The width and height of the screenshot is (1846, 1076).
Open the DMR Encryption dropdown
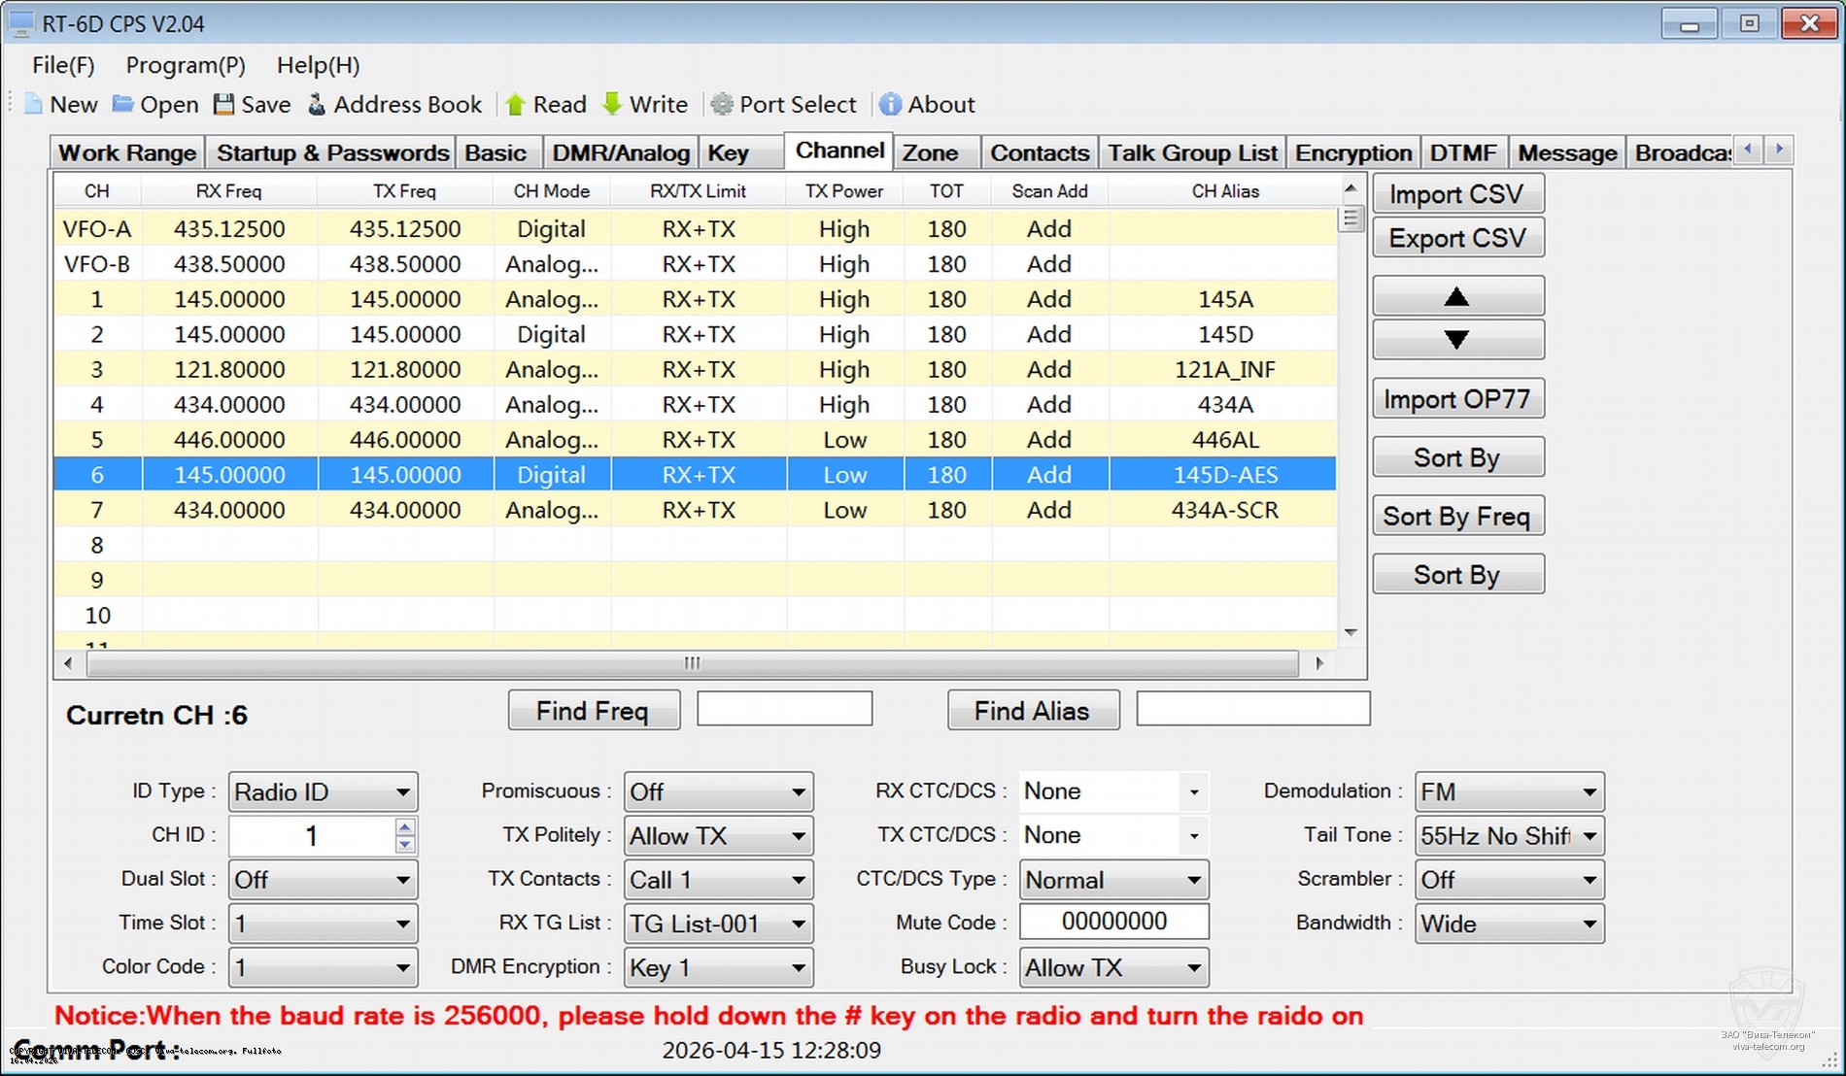[x=798, y=968]
